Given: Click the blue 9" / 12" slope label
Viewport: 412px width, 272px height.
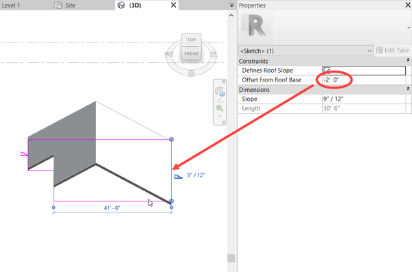Looking at the screenshot, I should pyautogui.click(x=196, y=175).
